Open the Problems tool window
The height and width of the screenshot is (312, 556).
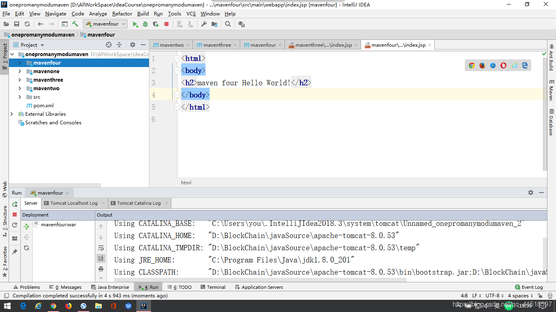[x=26, y=287]
